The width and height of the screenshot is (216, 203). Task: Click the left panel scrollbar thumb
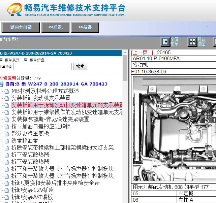coord(125,68)
